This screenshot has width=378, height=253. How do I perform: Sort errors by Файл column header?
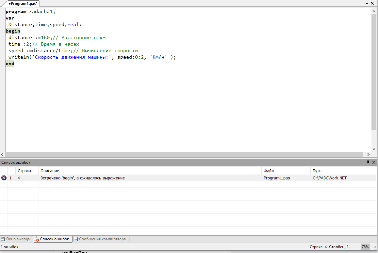(286, 171)
